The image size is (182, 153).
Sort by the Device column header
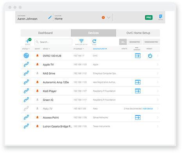click(x=46, y=49)
